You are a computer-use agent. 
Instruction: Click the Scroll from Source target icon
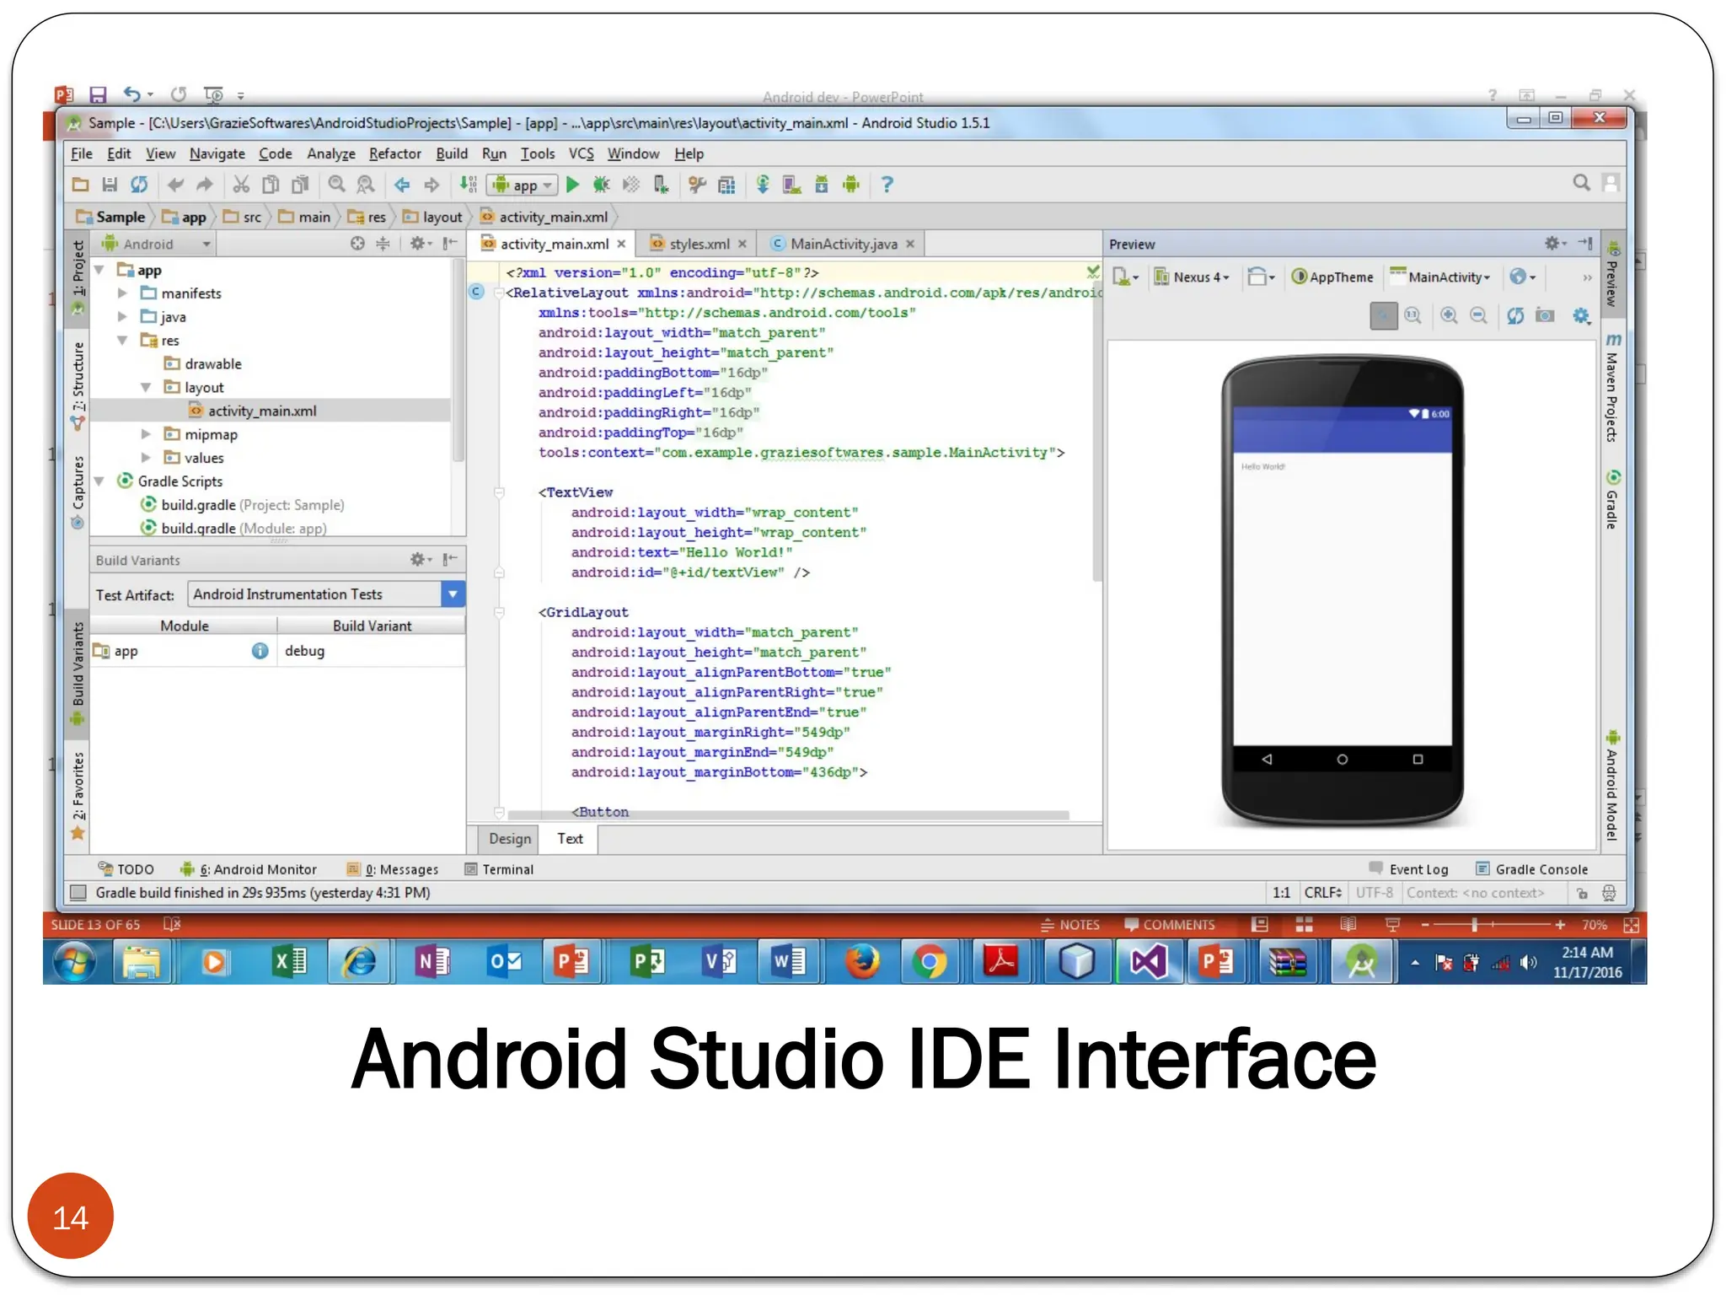coord(357,244)
